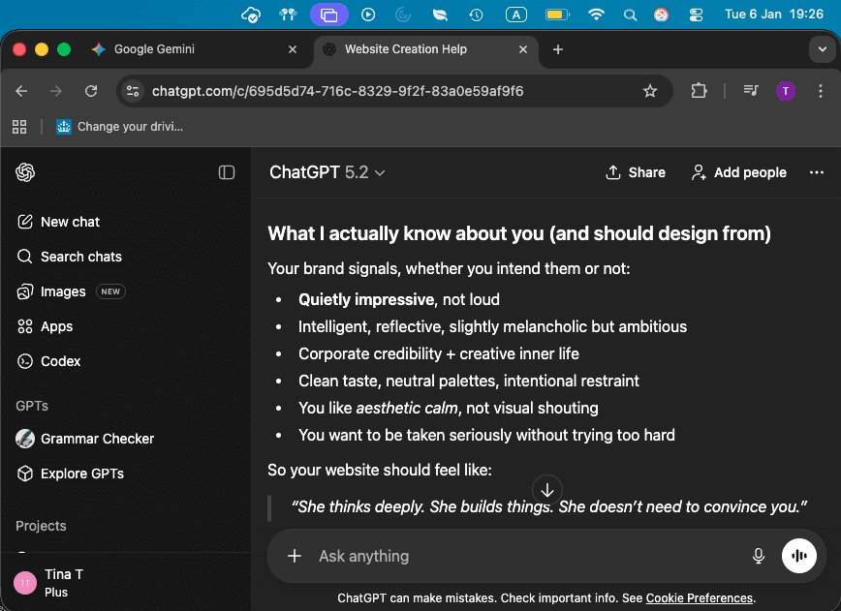Open Codex from the sidebar
Viewport: 841px width, 611px height.
coord(60,361)
